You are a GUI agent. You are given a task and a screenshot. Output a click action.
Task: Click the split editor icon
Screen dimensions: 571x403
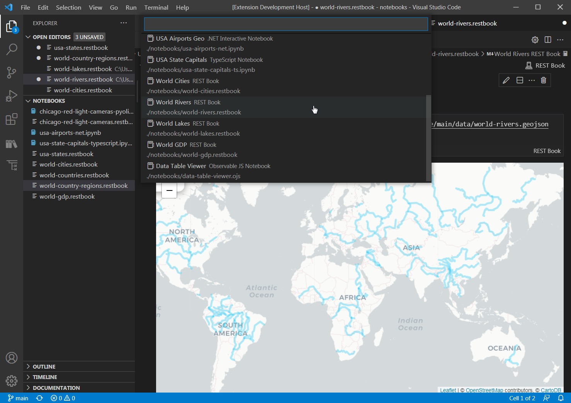(548, 40)
